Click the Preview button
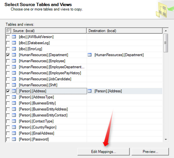174x158 pixels. pyautogui.click(x=150, y=152)
